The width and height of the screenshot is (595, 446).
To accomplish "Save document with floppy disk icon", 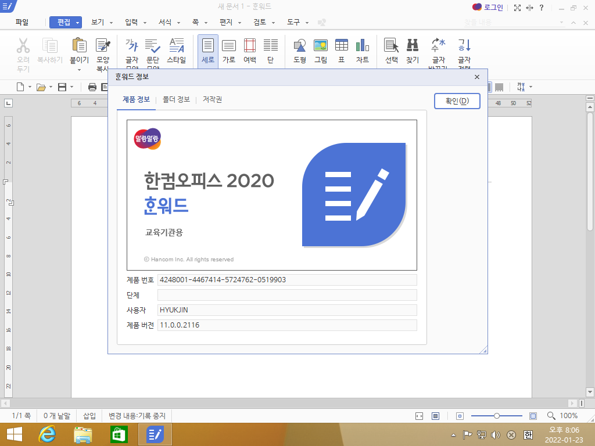I will 62,87.
